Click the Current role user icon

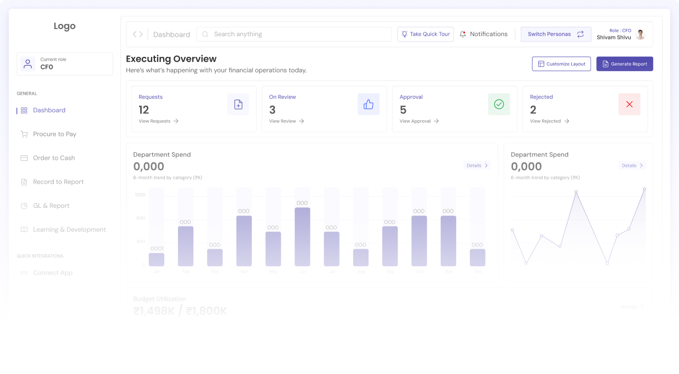coord(28,63)
